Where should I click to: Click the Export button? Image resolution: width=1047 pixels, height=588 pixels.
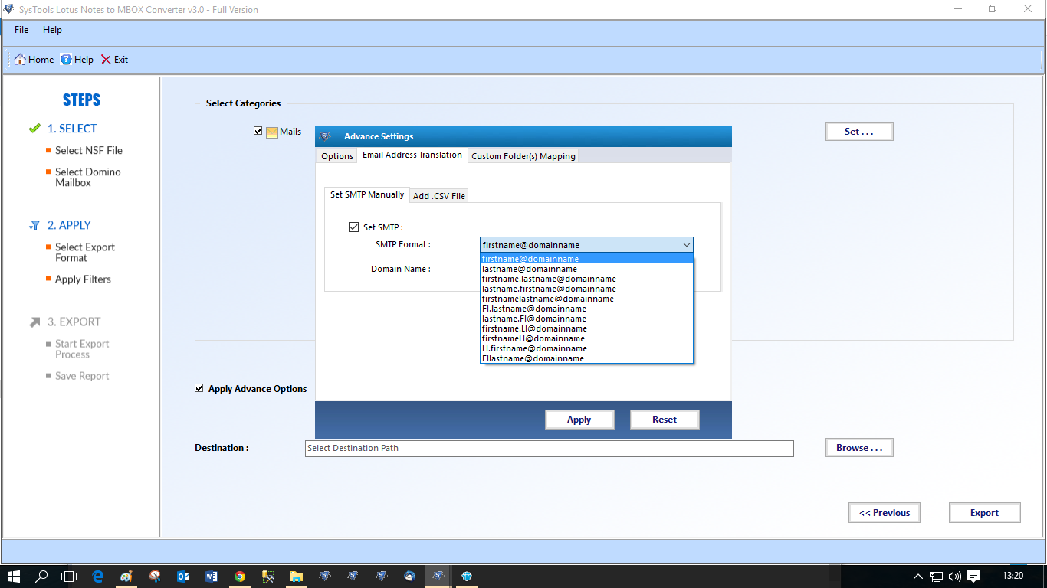(x=985, y=513)
